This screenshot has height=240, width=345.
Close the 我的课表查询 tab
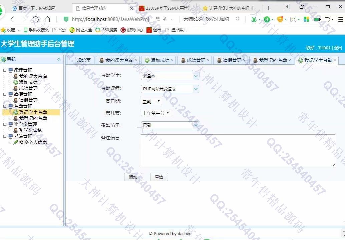(136, 60)
